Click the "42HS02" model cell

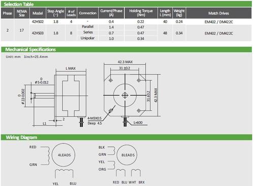point(38,22)
